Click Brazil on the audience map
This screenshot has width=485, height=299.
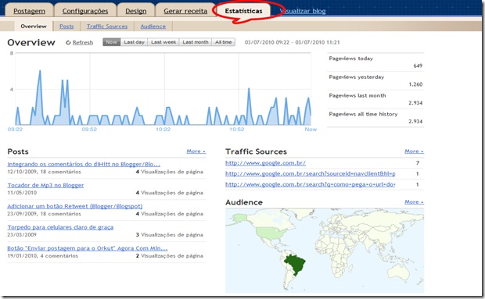click(x=295, y=264)
